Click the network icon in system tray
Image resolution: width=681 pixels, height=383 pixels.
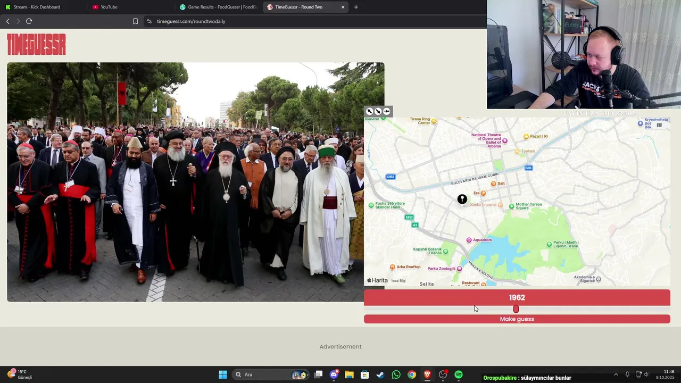[638, 374]
